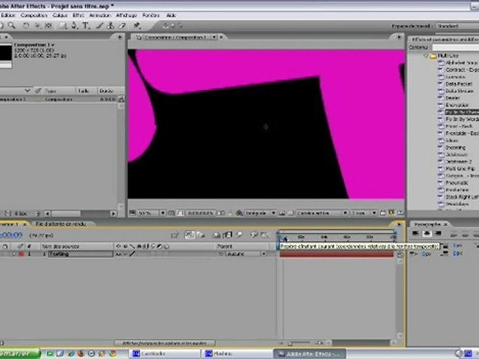Select the Pan Behind tool
The height and width of the screenshot is (359, 479).
48,25
